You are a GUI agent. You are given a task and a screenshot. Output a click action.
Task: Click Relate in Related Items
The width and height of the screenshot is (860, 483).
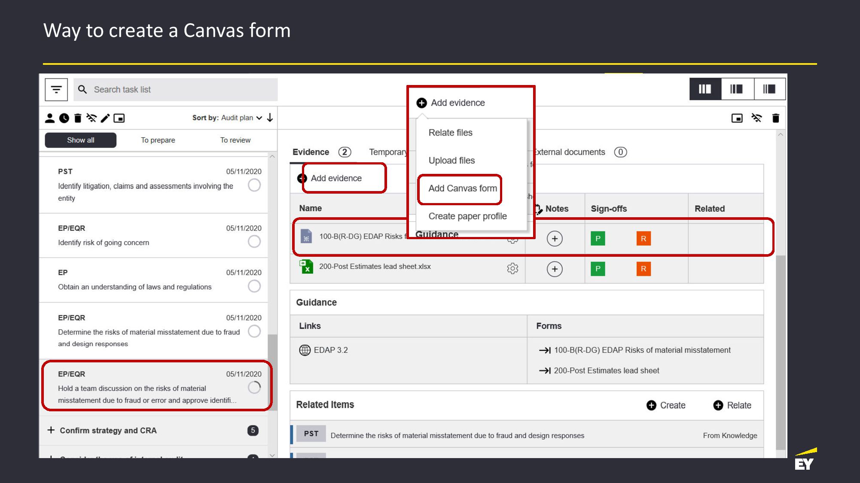tap(732, 405)
